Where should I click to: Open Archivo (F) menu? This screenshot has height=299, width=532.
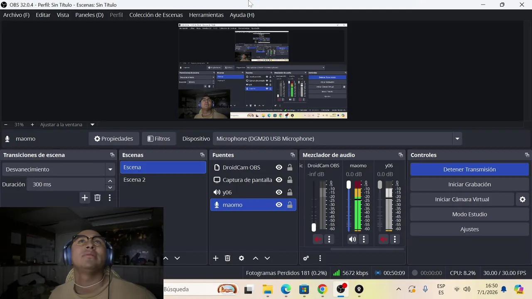click(16, 15)
